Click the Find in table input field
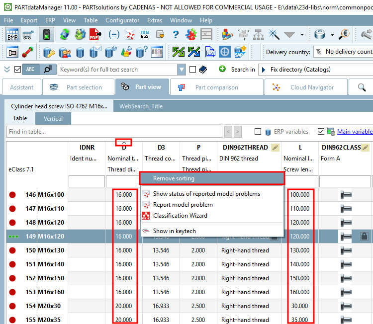This screenshot has height=324, width=373. point(114,132)
